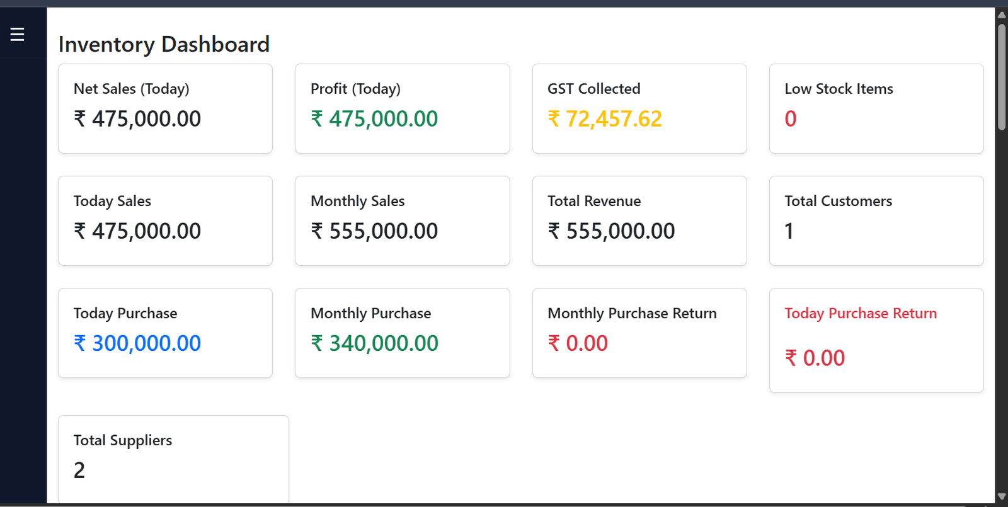Select the Total Customers card
The image size is (1008, 507).
point(876,221)
